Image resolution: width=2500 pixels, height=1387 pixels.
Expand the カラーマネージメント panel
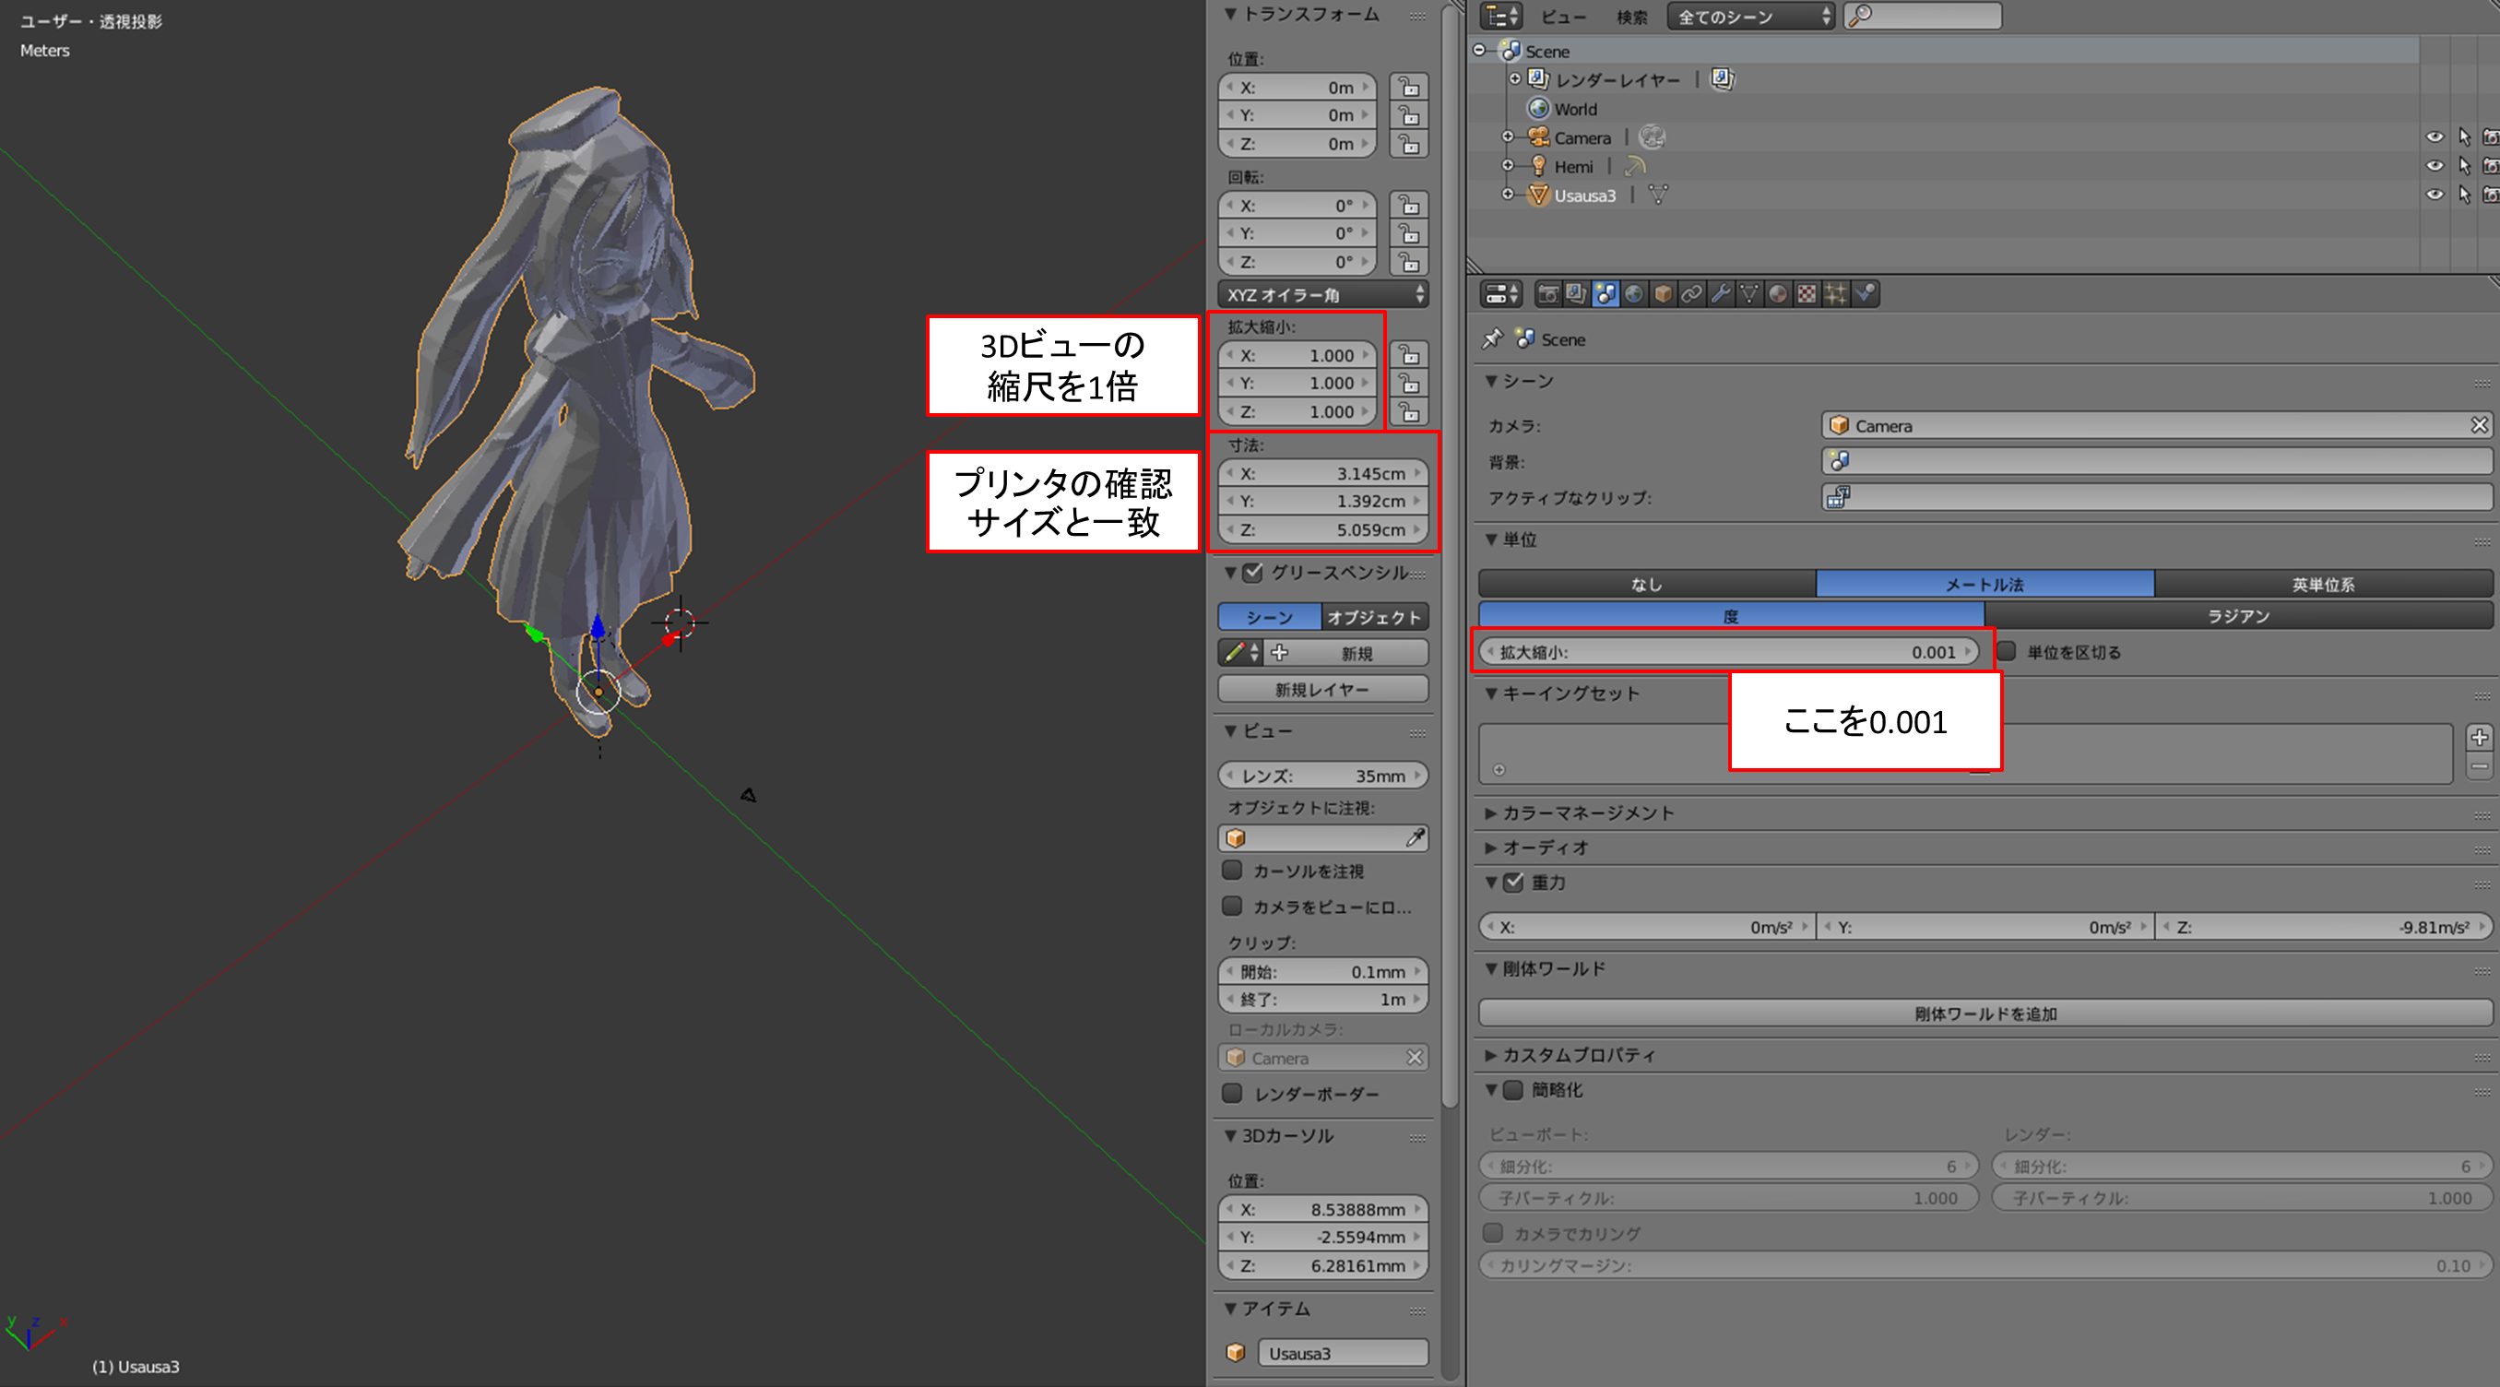click(1588, 813)
